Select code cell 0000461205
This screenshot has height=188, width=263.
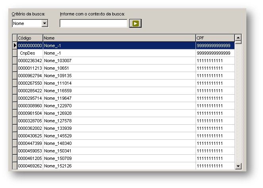[x=30, y=158]
